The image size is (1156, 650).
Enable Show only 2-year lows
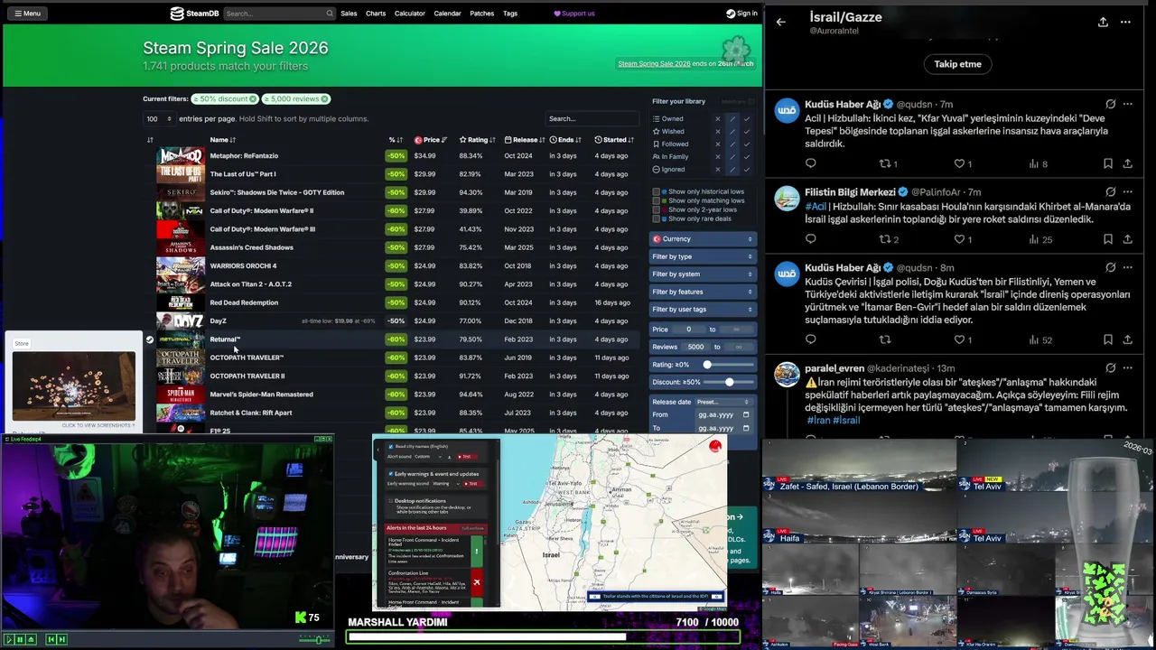(657, 209)
